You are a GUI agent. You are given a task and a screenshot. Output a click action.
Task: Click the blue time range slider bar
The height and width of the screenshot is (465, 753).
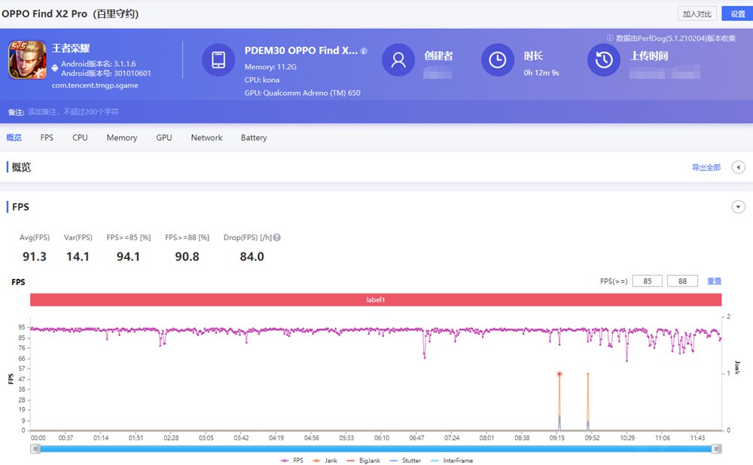click(x=376, y=448)
